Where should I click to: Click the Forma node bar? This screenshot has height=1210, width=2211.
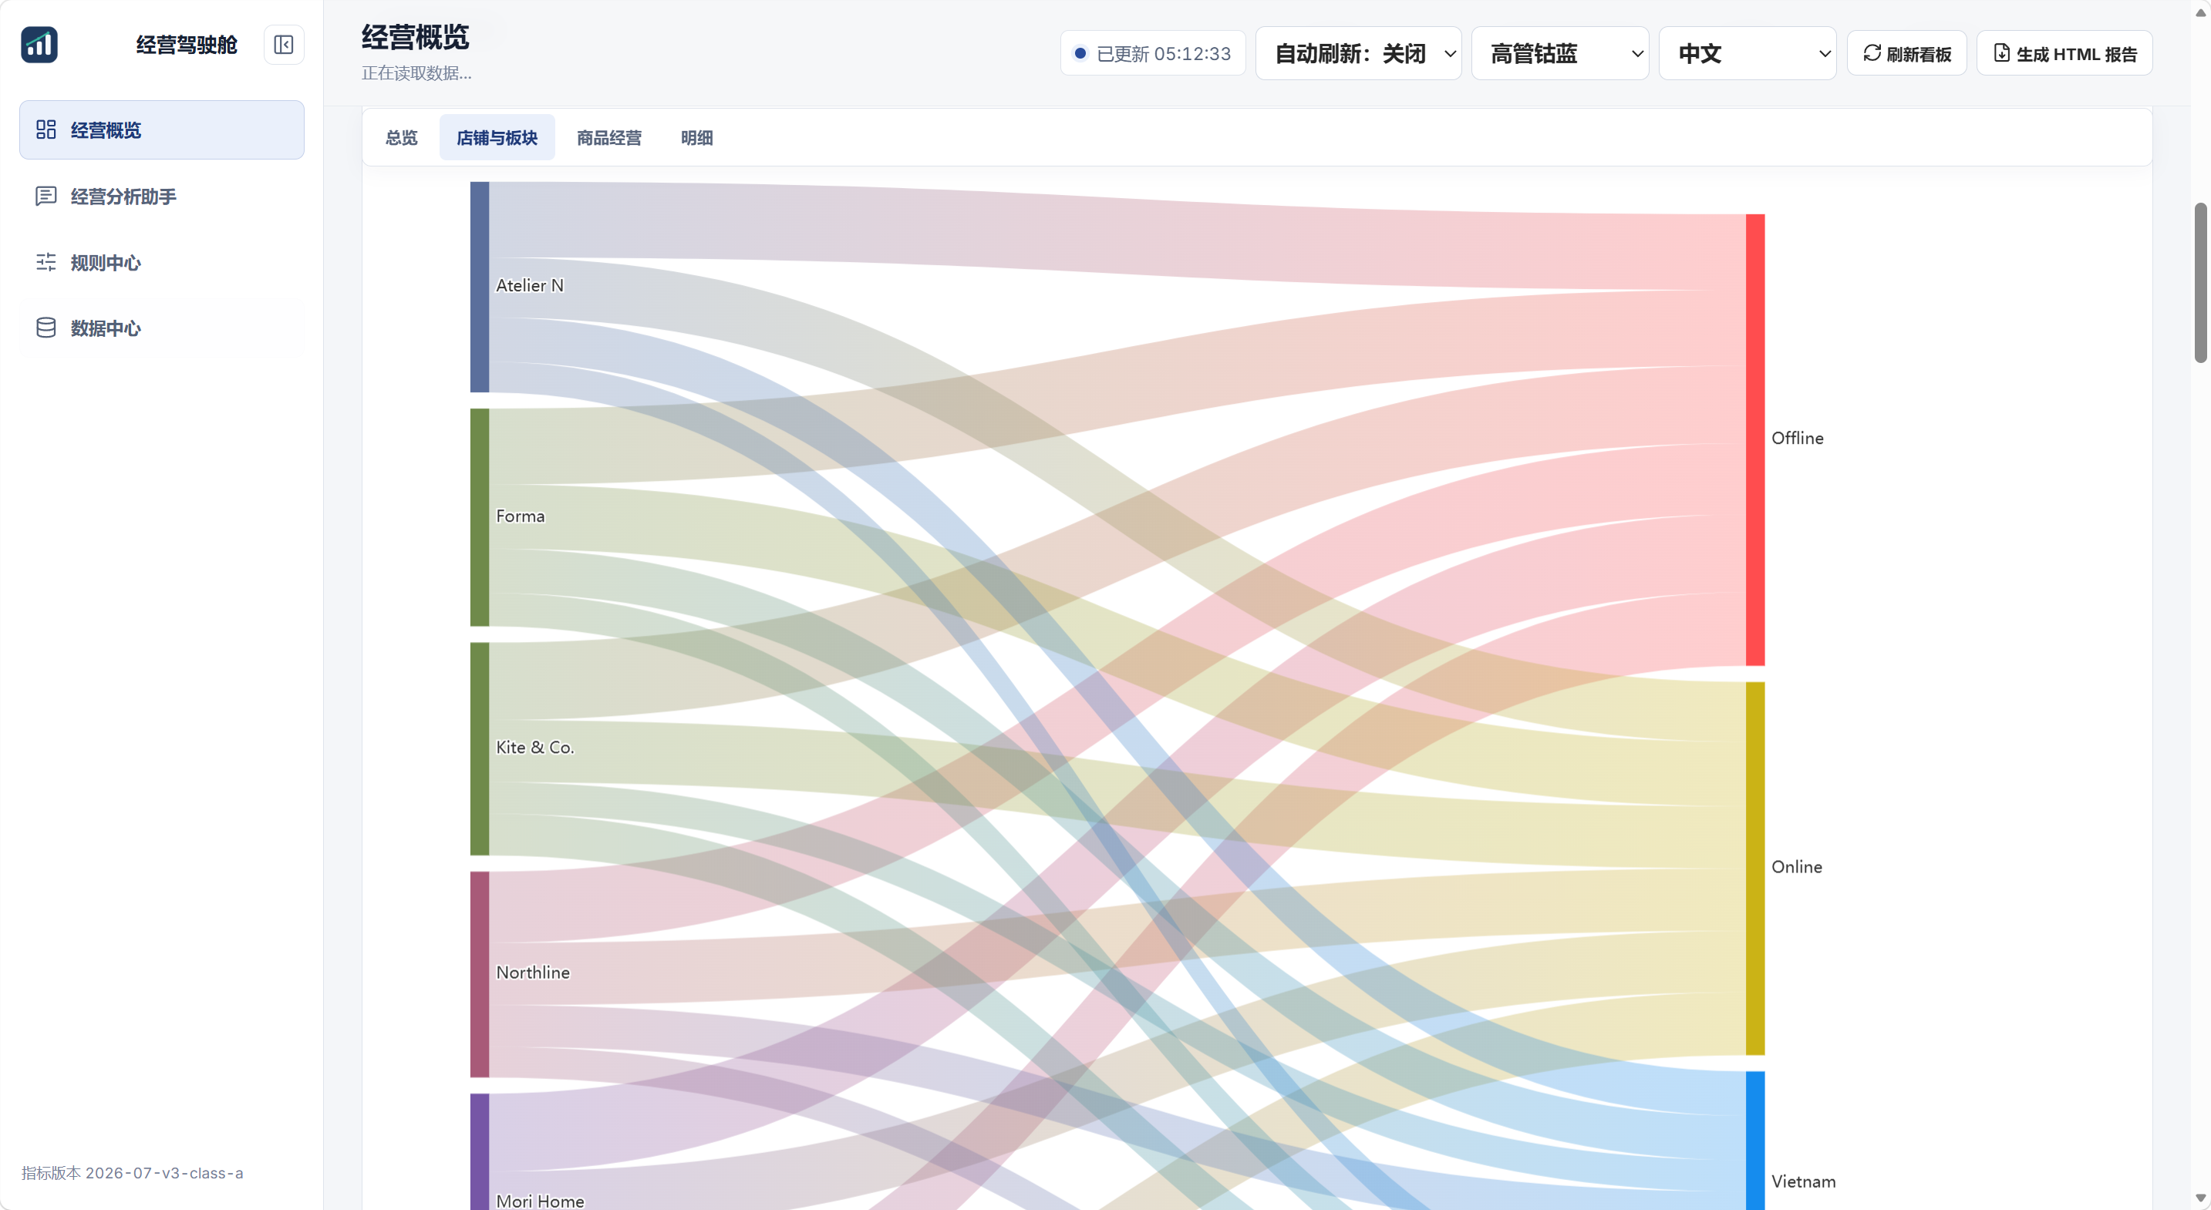[480, 517]
